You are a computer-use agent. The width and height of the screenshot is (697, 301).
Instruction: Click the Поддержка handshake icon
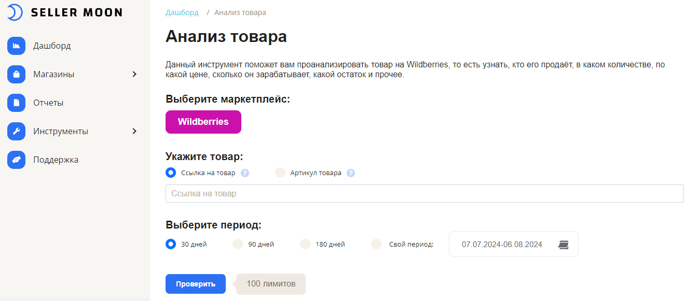point(16,160)
